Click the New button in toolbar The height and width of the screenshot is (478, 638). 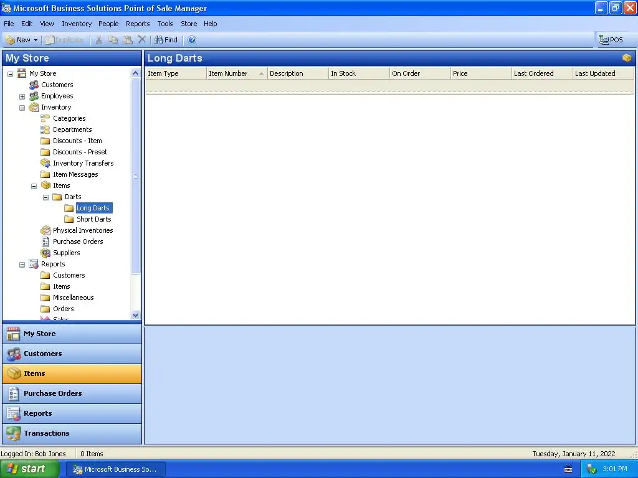(18, 40)
